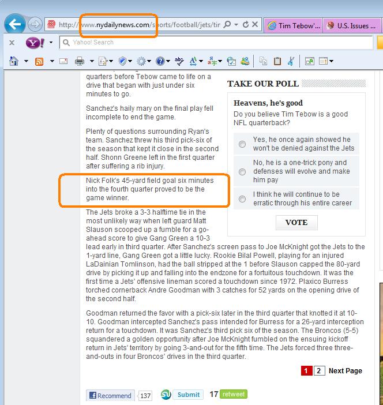
Task: Click the StumbleUpon Submit button
Action: click(x=188, y=395)
